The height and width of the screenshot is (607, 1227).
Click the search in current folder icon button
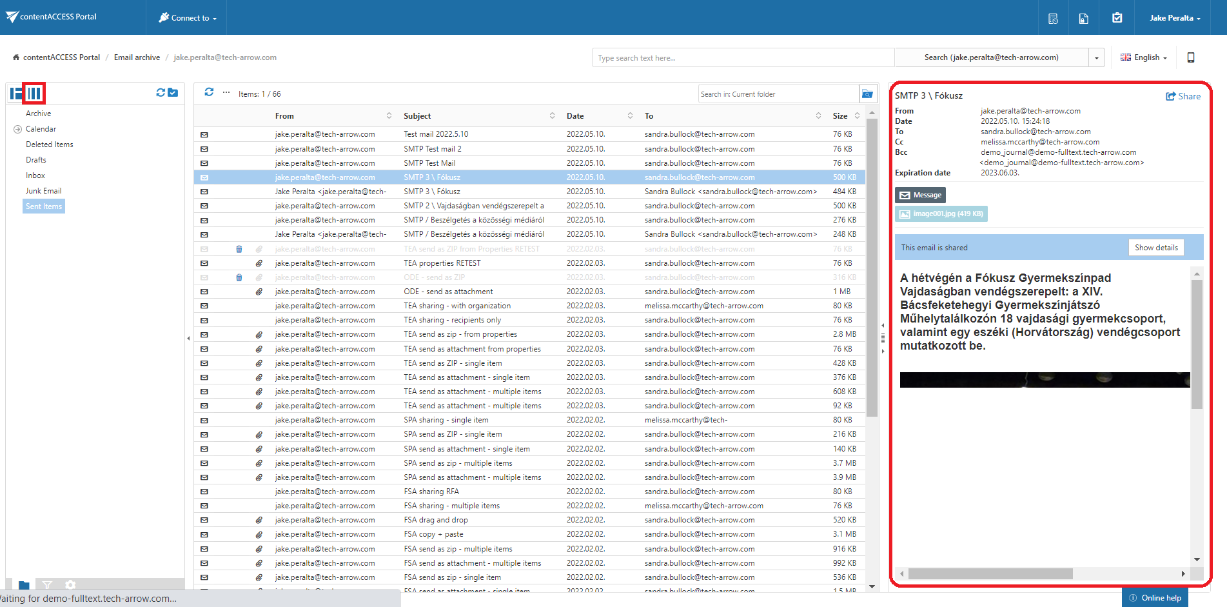pyautogui.click(x=868, y=94)
